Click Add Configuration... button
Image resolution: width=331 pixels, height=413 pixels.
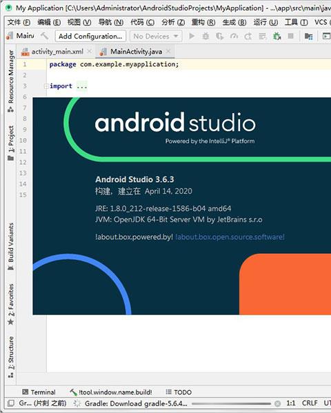(x=90, y=36)
